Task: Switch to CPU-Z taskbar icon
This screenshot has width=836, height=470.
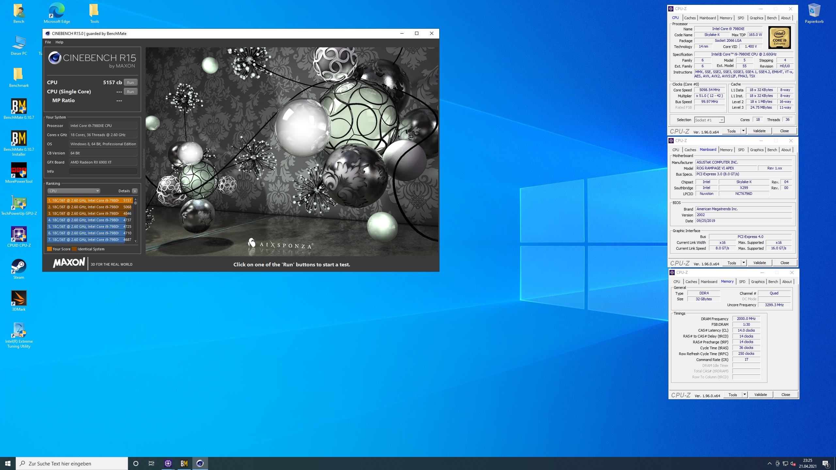Action: [x=168, y=463]
